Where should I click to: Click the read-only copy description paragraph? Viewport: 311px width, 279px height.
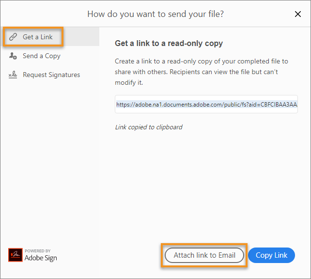(x=202, y=72)
